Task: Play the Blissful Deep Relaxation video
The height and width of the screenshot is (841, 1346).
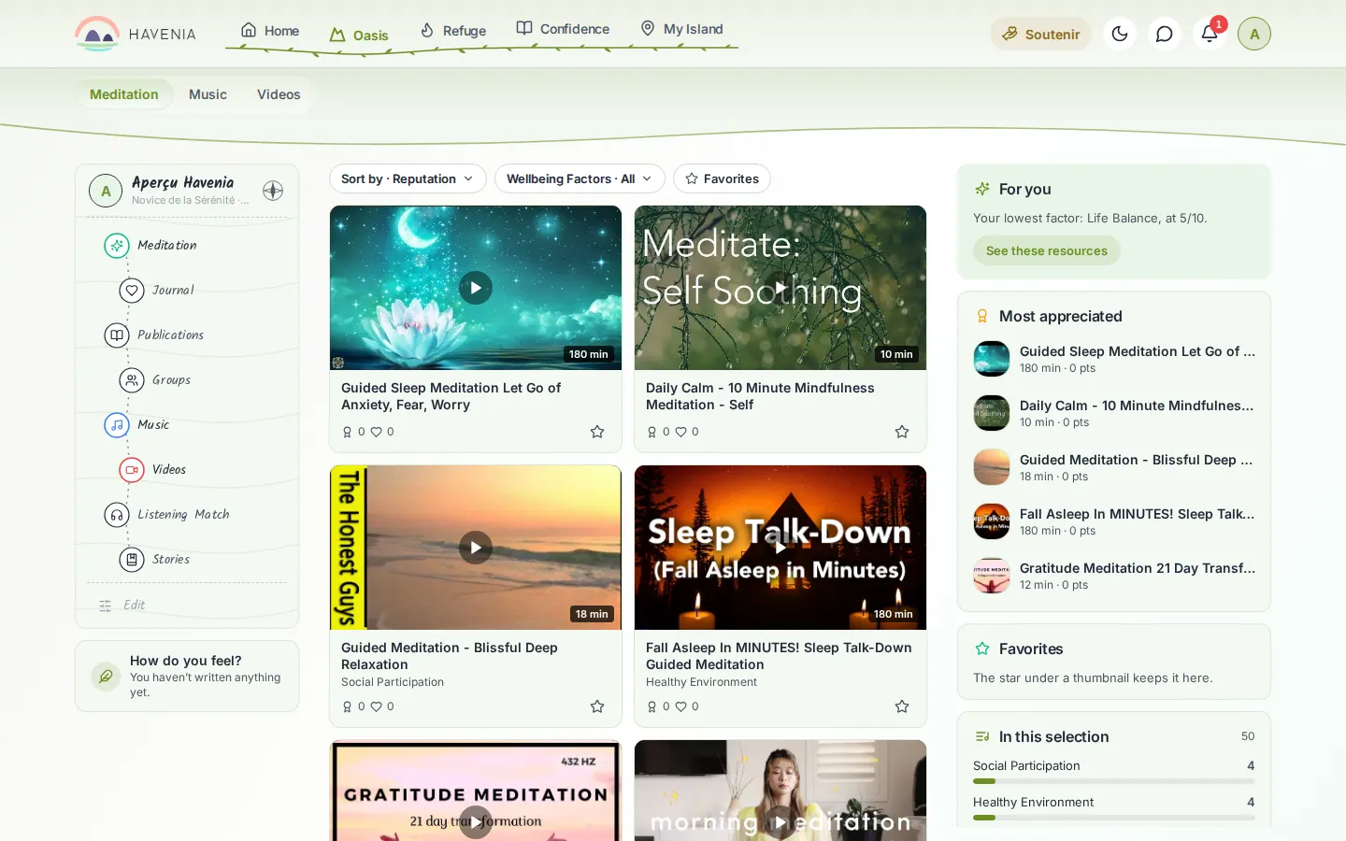Action: [x=476, y=548]
